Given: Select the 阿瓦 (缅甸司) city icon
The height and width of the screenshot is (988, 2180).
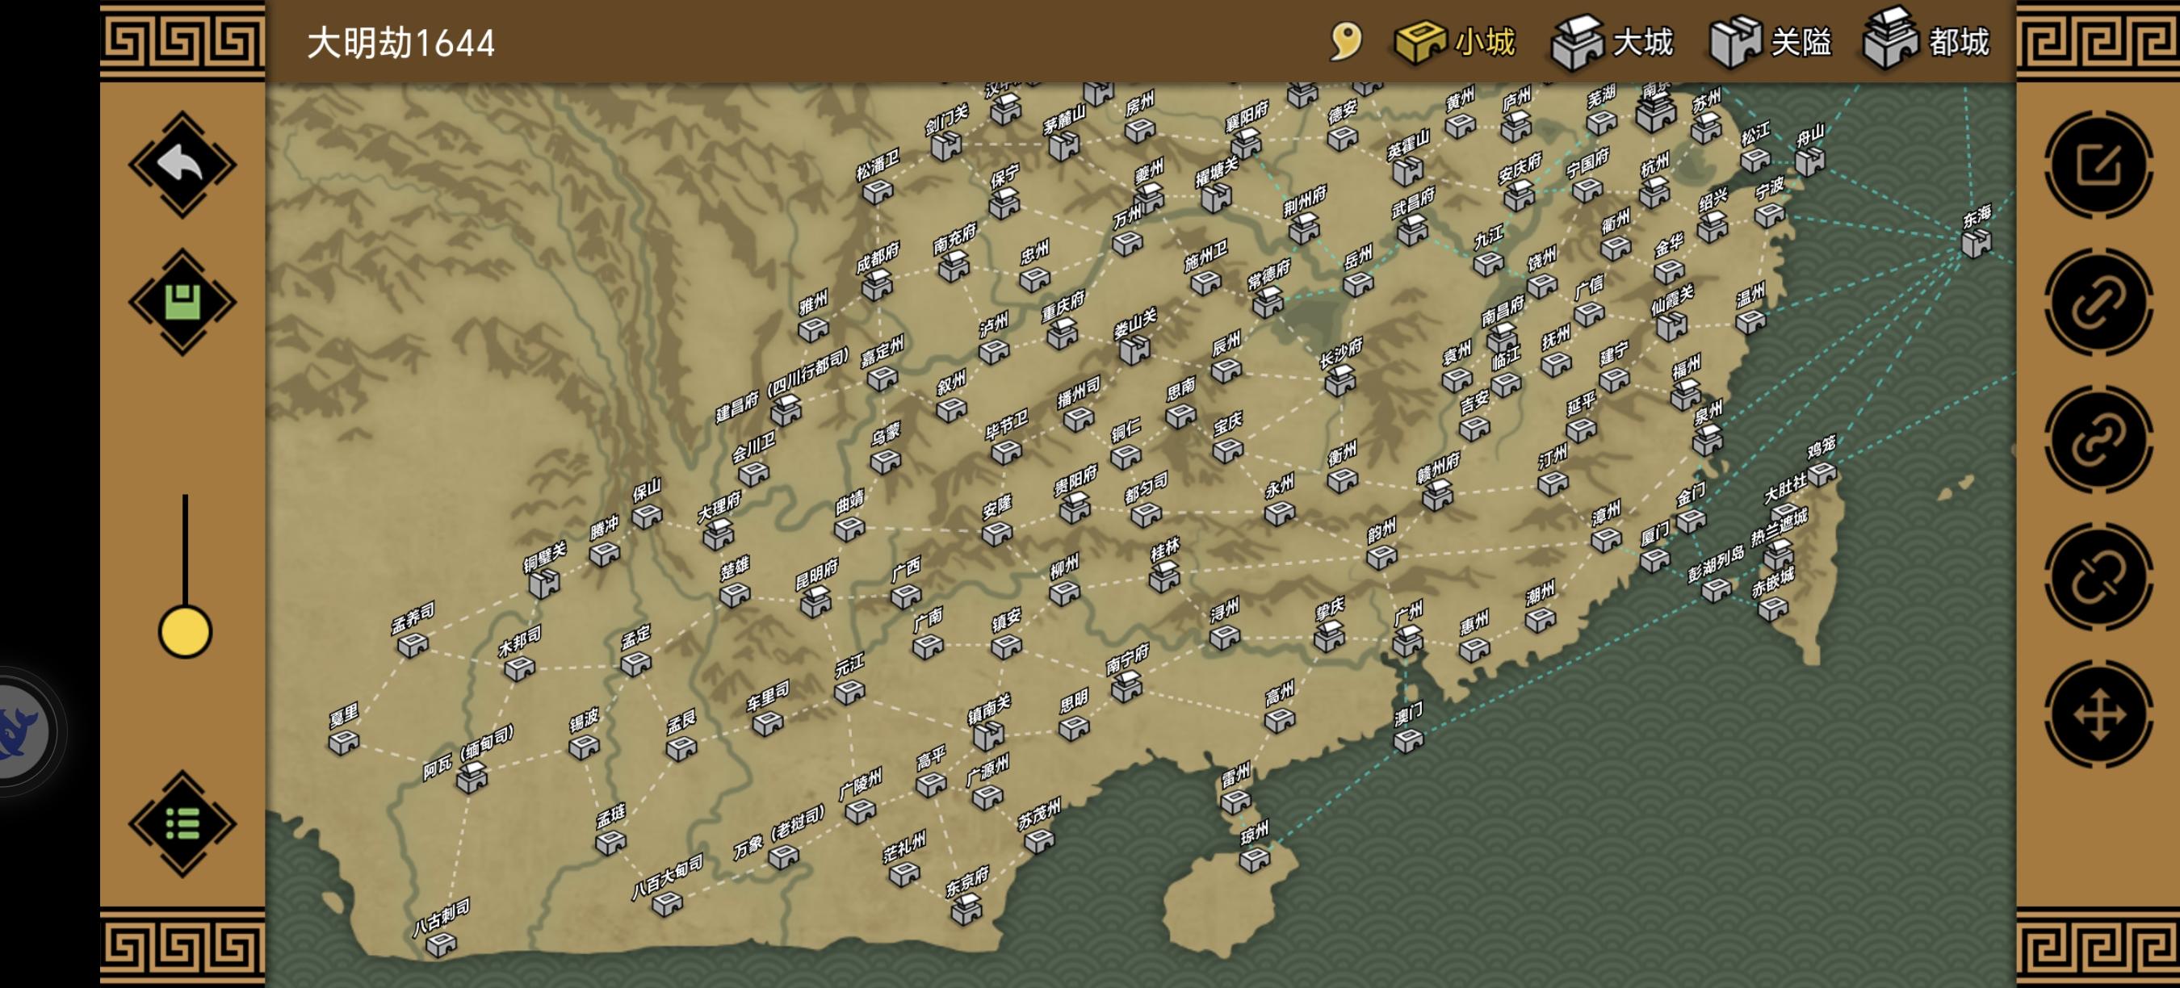Looking at the screenshot, I should tap(472, 777).
